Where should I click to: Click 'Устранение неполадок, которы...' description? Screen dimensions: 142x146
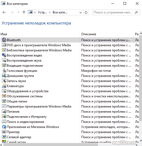(106, 127)
